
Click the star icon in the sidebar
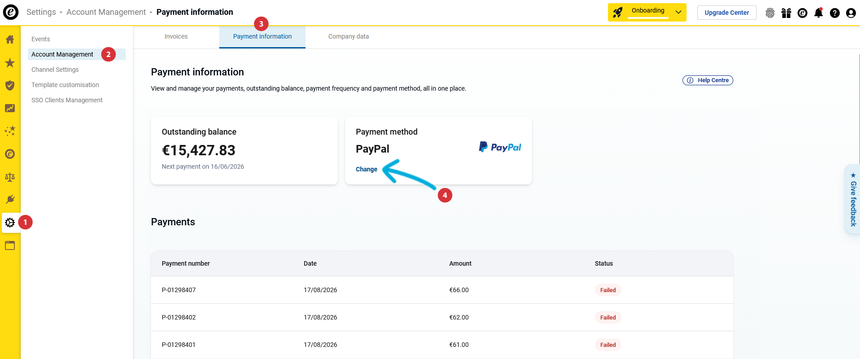tap(10, 62)
